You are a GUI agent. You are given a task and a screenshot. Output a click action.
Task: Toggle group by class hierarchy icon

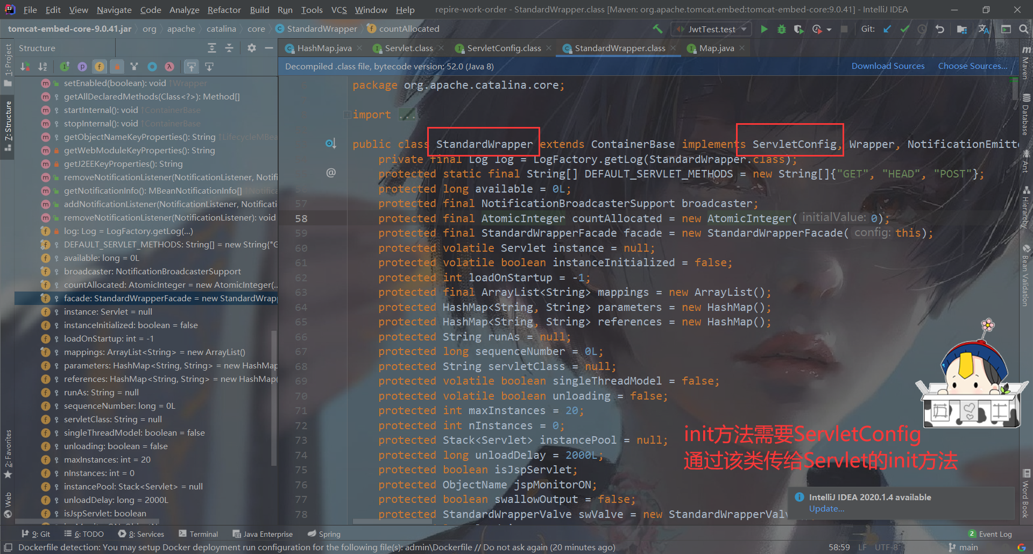click(x=135, y=67)
